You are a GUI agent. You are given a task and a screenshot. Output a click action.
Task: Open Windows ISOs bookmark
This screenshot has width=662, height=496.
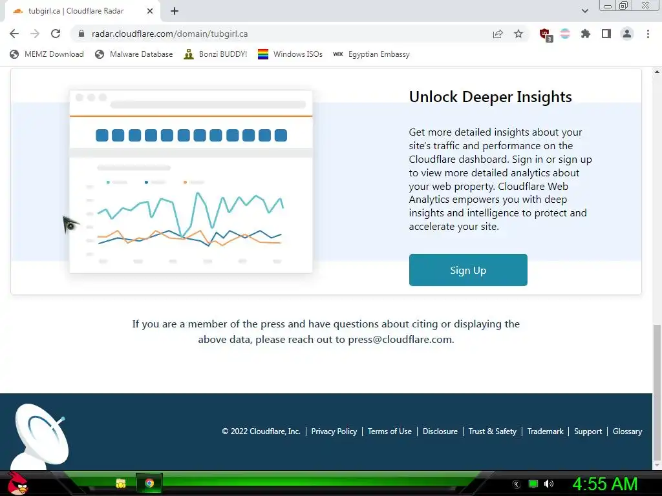tap(290, 54)
